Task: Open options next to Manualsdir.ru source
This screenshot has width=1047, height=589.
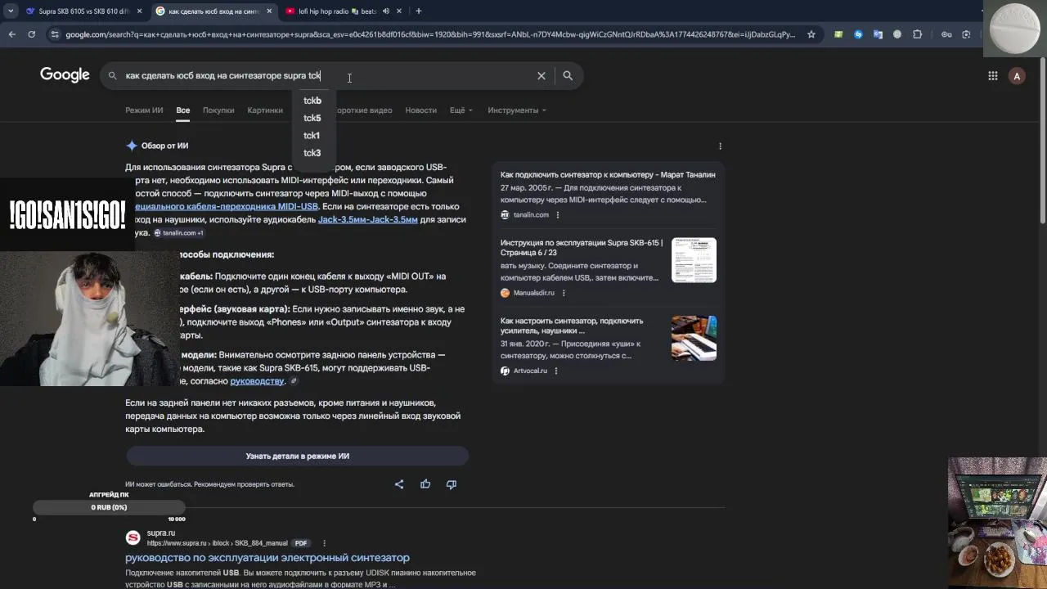Action: click(563, 293)
